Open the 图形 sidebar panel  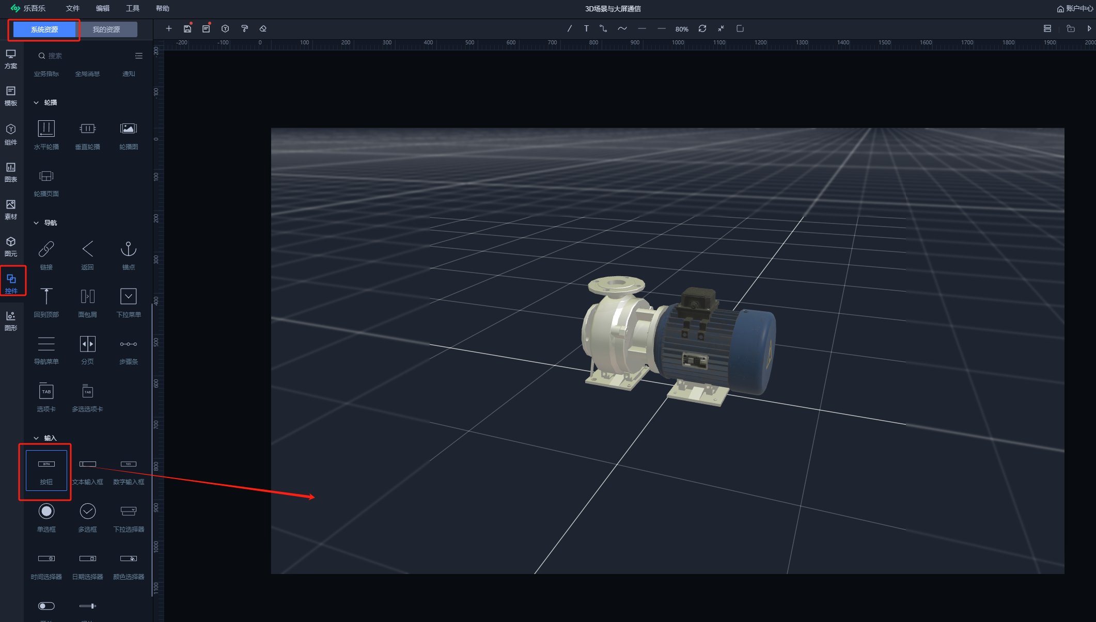pos(11,321)
